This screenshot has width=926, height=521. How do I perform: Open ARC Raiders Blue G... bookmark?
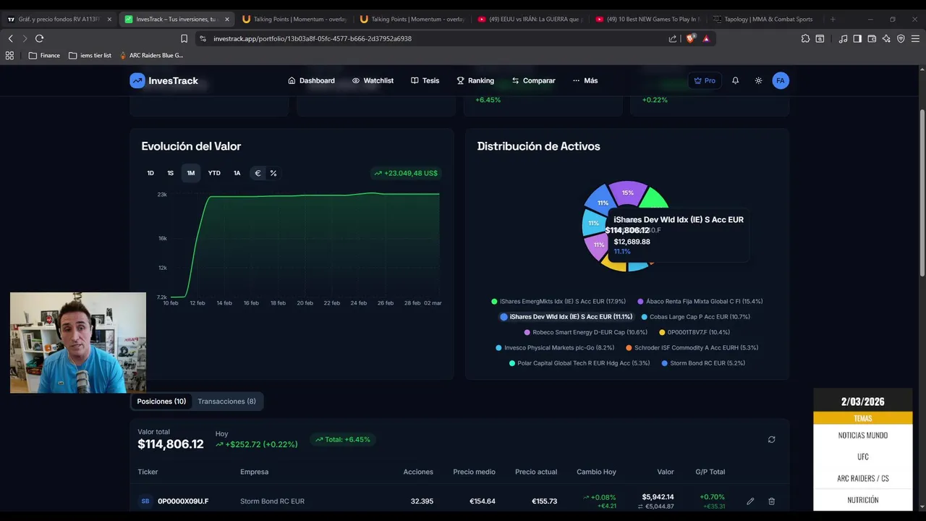[x=151, y=55]
